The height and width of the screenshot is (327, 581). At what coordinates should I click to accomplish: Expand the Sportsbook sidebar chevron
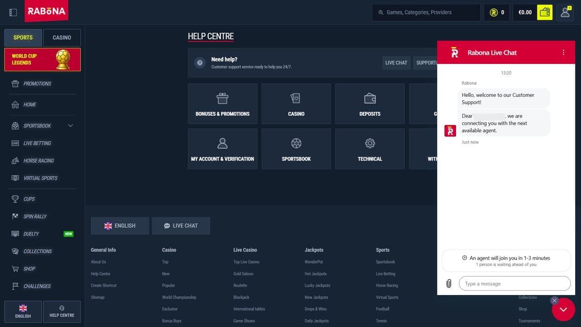(x=71, y=126)
